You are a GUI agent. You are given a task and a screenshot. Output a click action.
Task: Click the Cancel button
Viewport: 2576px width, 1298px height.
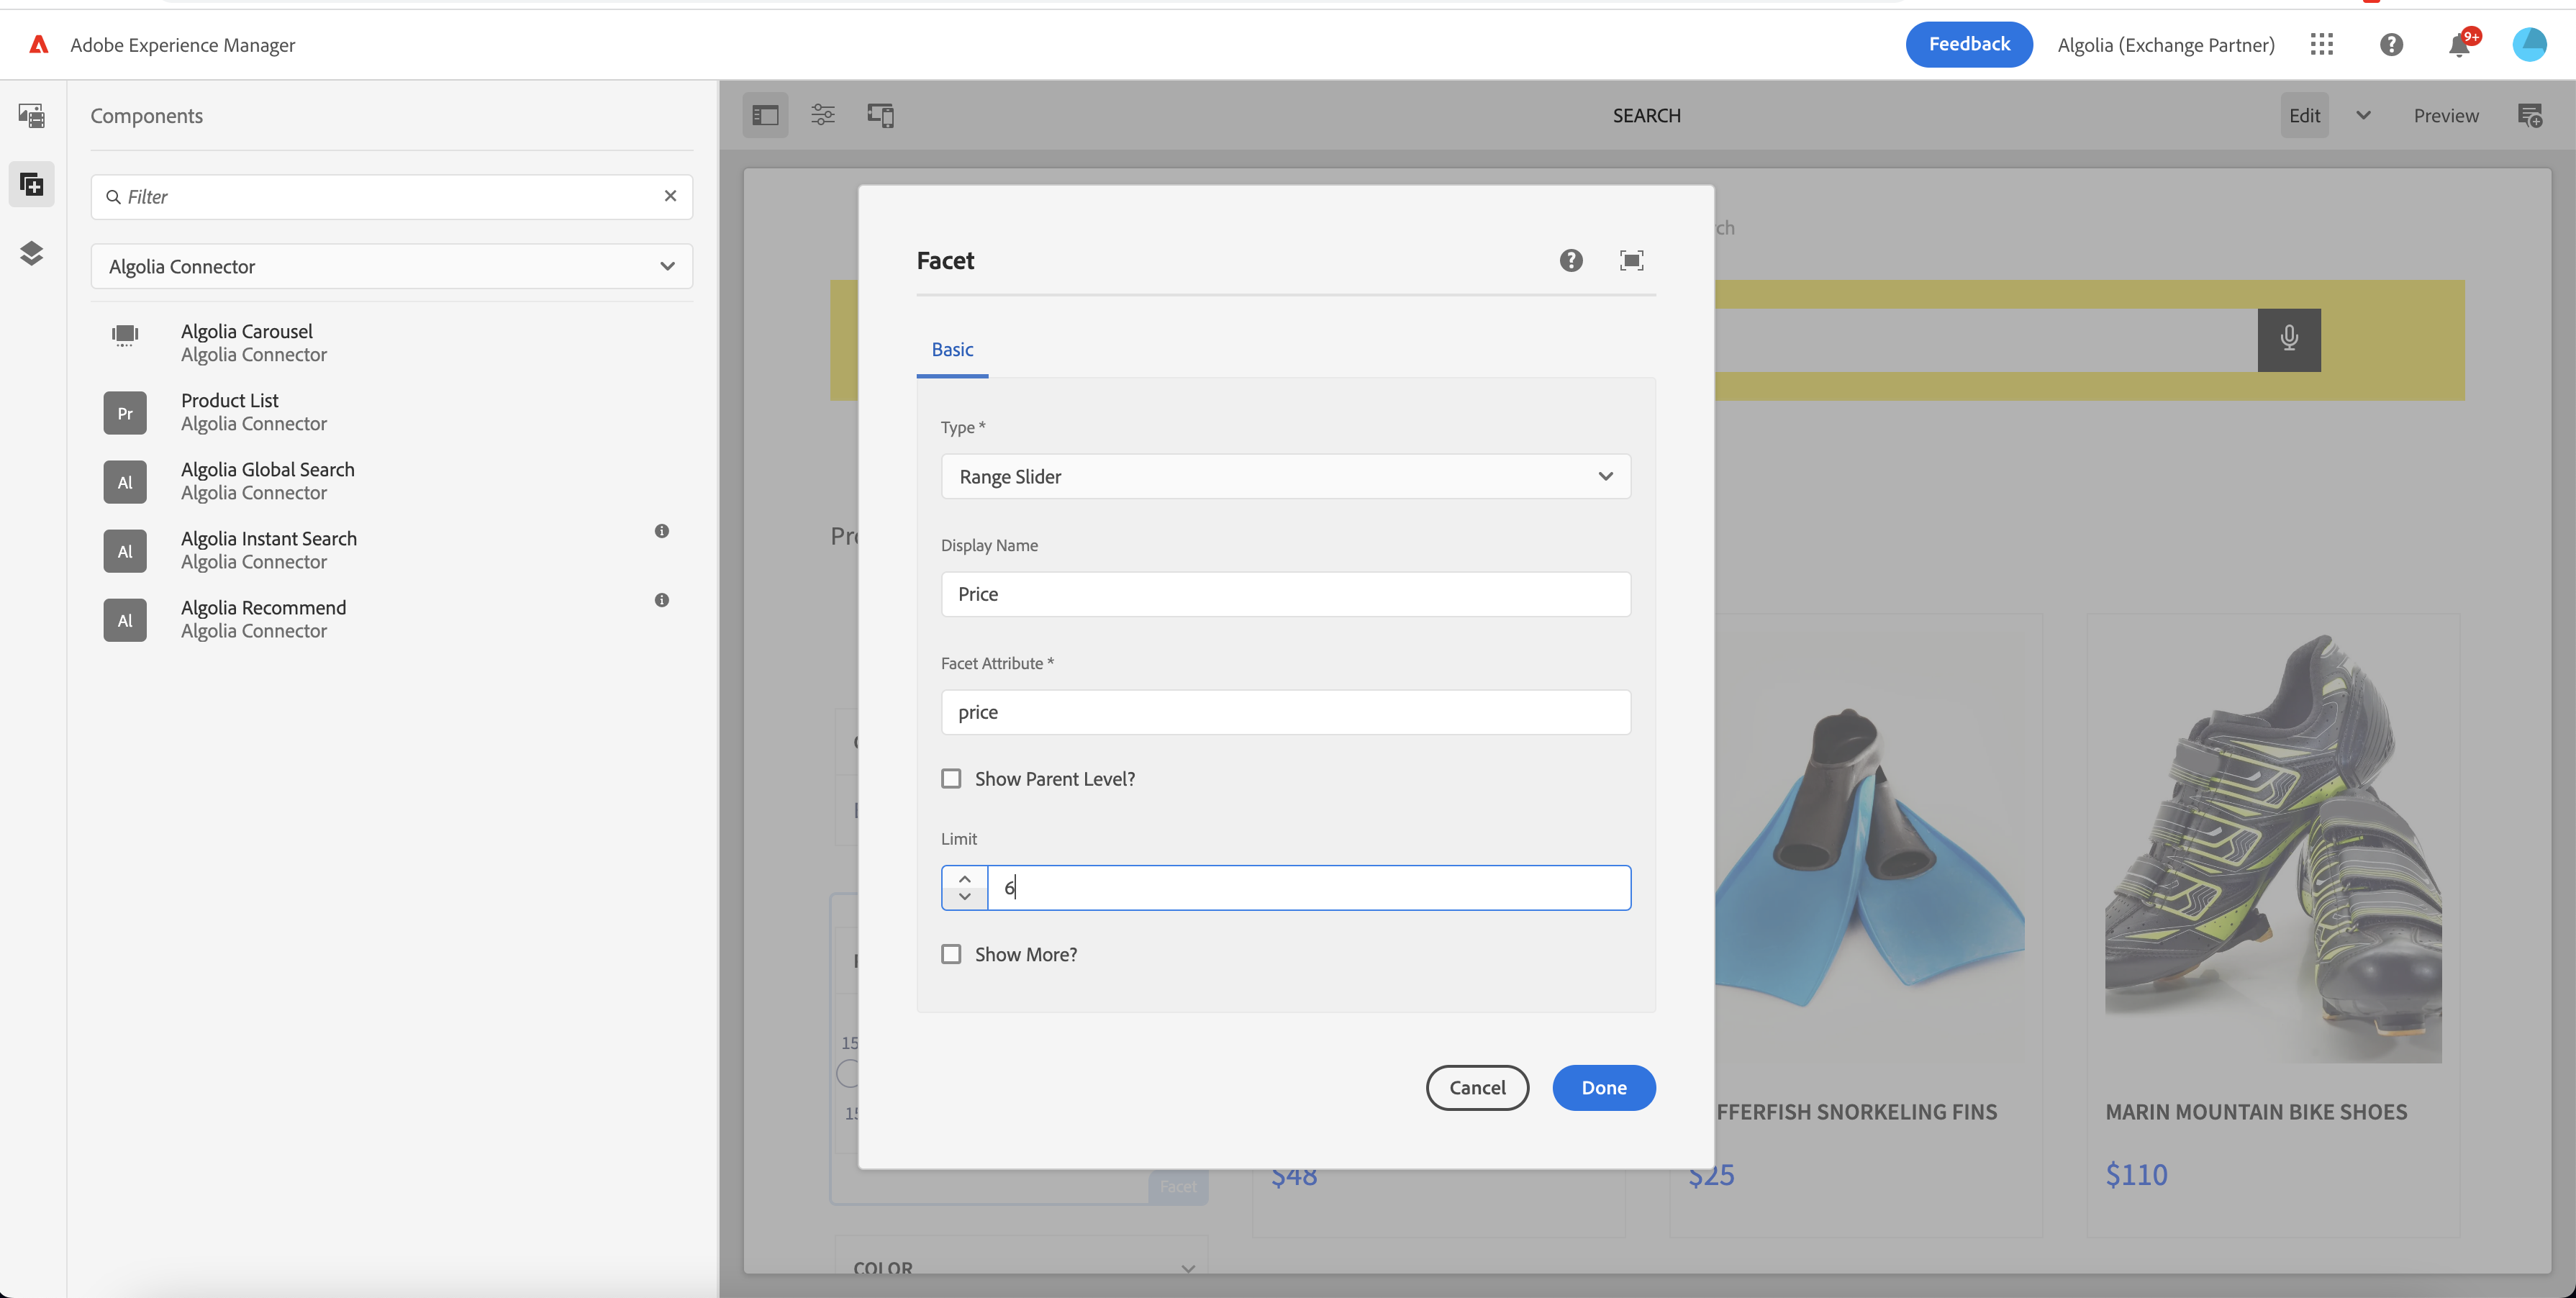pyautogui.click(x=1477, y=1087)
